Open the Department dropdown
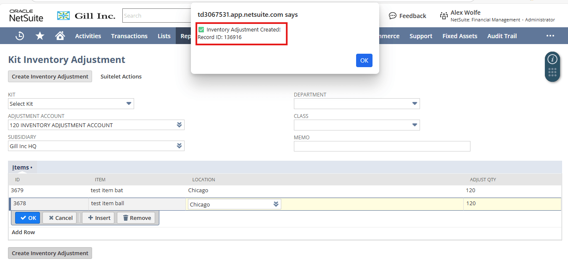Image resolution: width=568 pixels, height=261 pixels. point(415,104)
